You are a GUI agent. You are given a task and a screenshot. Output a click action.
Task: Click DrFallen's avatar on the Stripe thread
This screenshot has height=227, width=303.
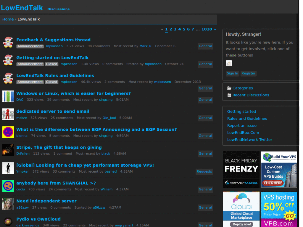point(8,150)
